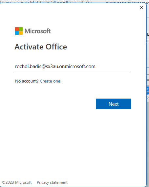Open the 'Create one!' account link

tap(51, 81)
